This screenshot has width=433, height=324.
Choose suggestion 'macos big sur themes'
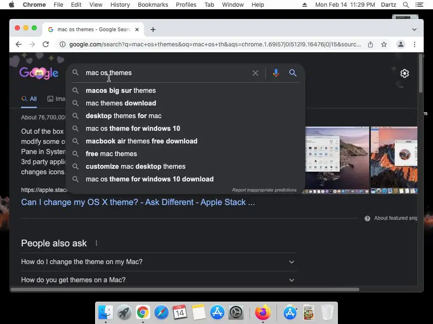click(x=185, y=90)
